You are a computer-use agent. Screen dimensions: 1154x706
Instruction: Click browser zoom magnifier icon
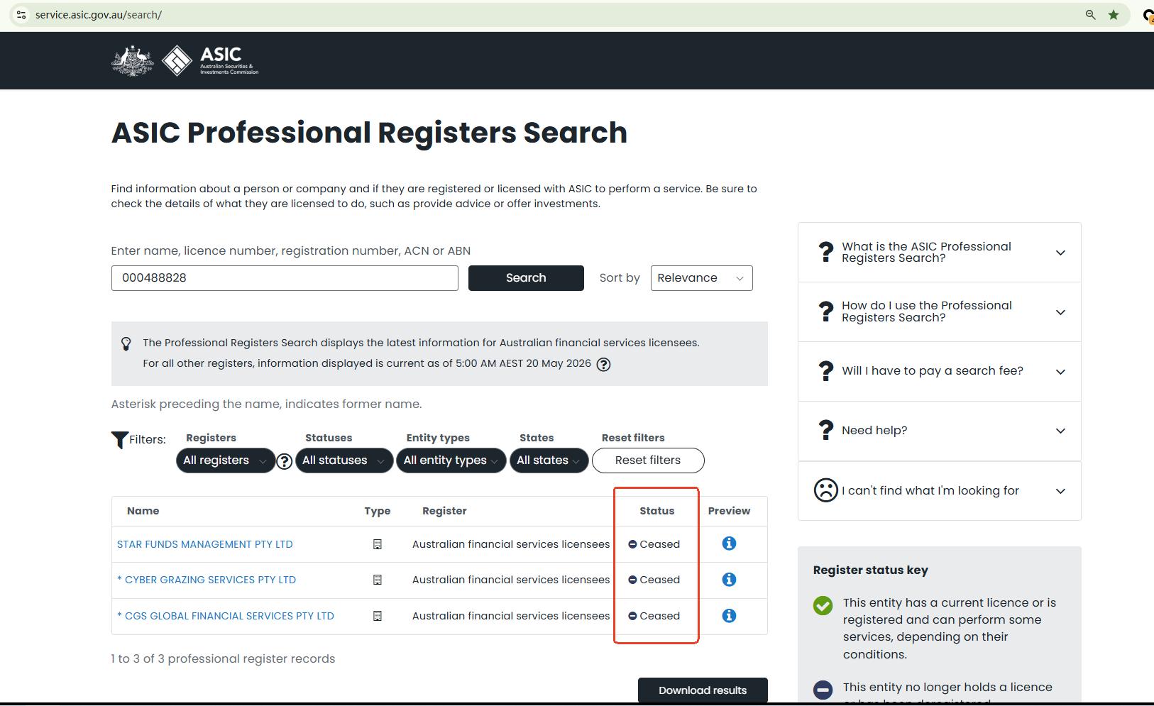(x=1091, y=14)
